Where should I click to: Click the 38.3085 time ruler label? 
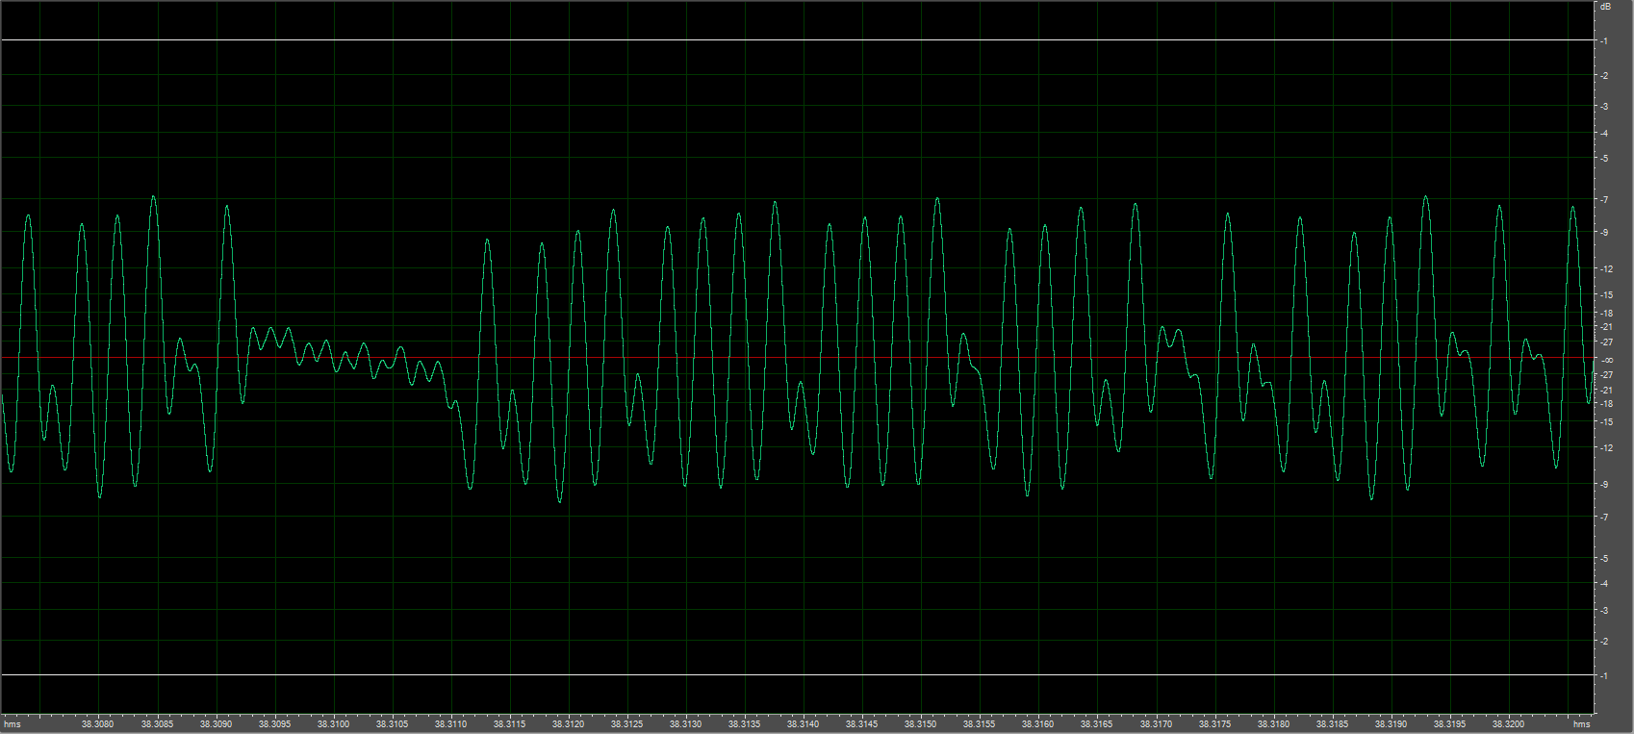[x=158, y=724]
